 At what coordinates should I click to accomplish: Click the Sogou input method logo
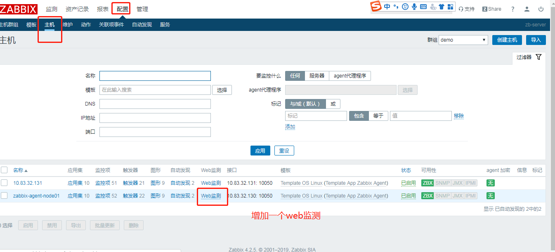coord(376,7)
